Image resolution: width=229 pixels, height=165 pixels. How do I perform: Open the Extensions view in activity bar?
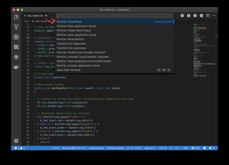(x=16, y=47)
